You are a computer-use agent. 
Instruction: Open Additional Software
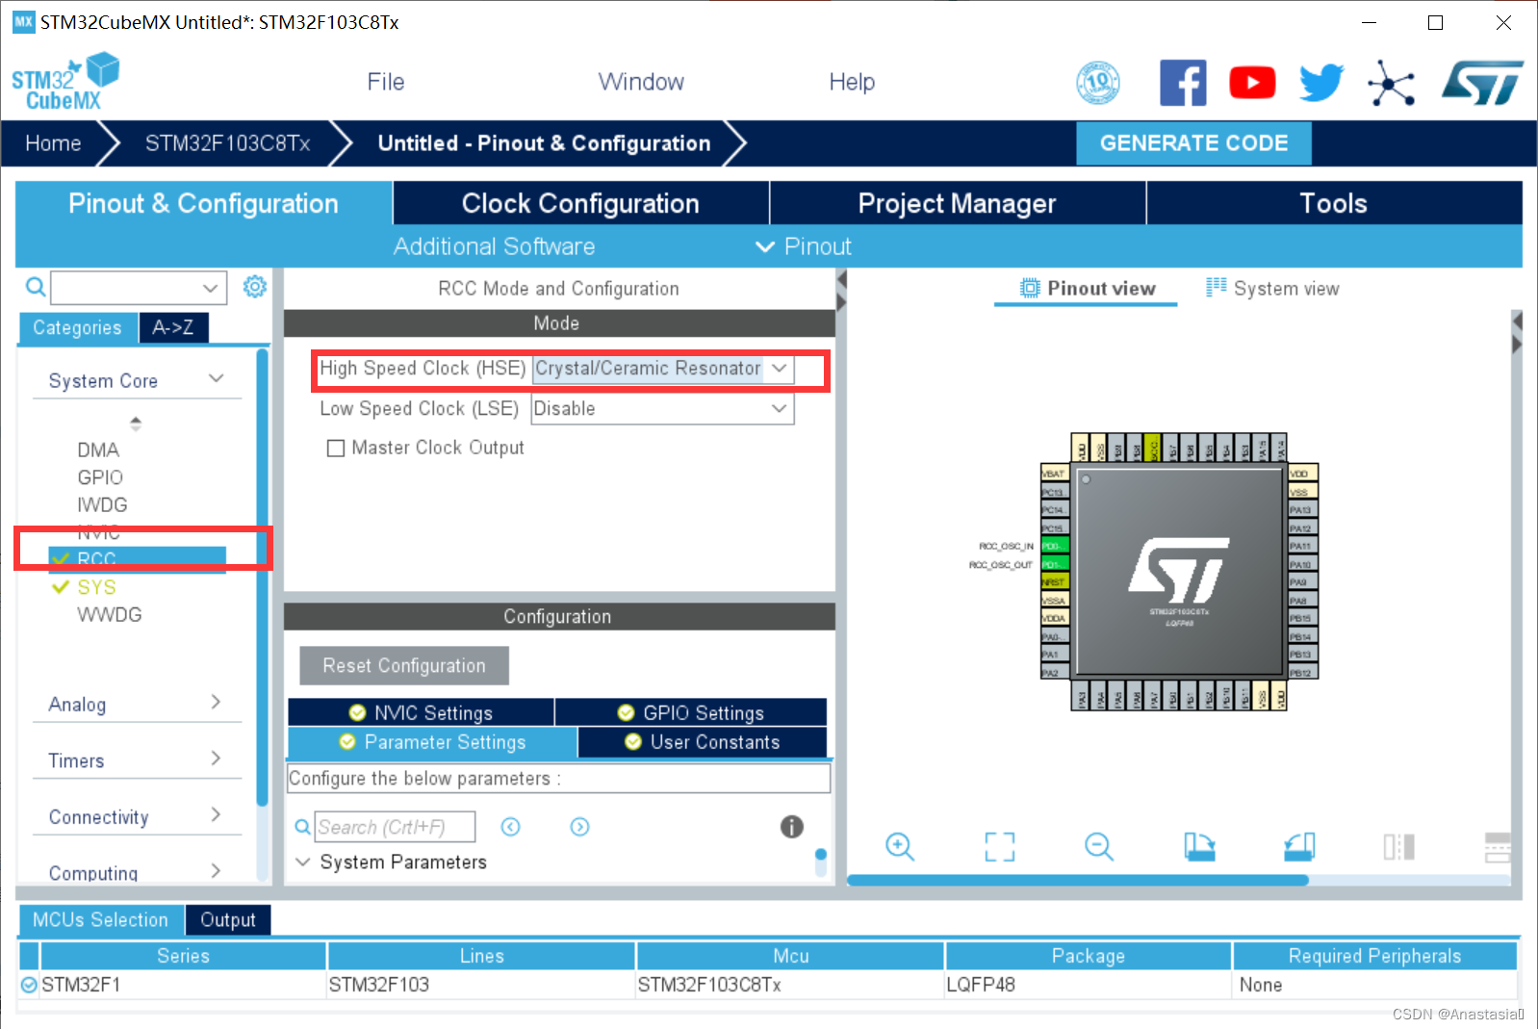pos(494,246)
